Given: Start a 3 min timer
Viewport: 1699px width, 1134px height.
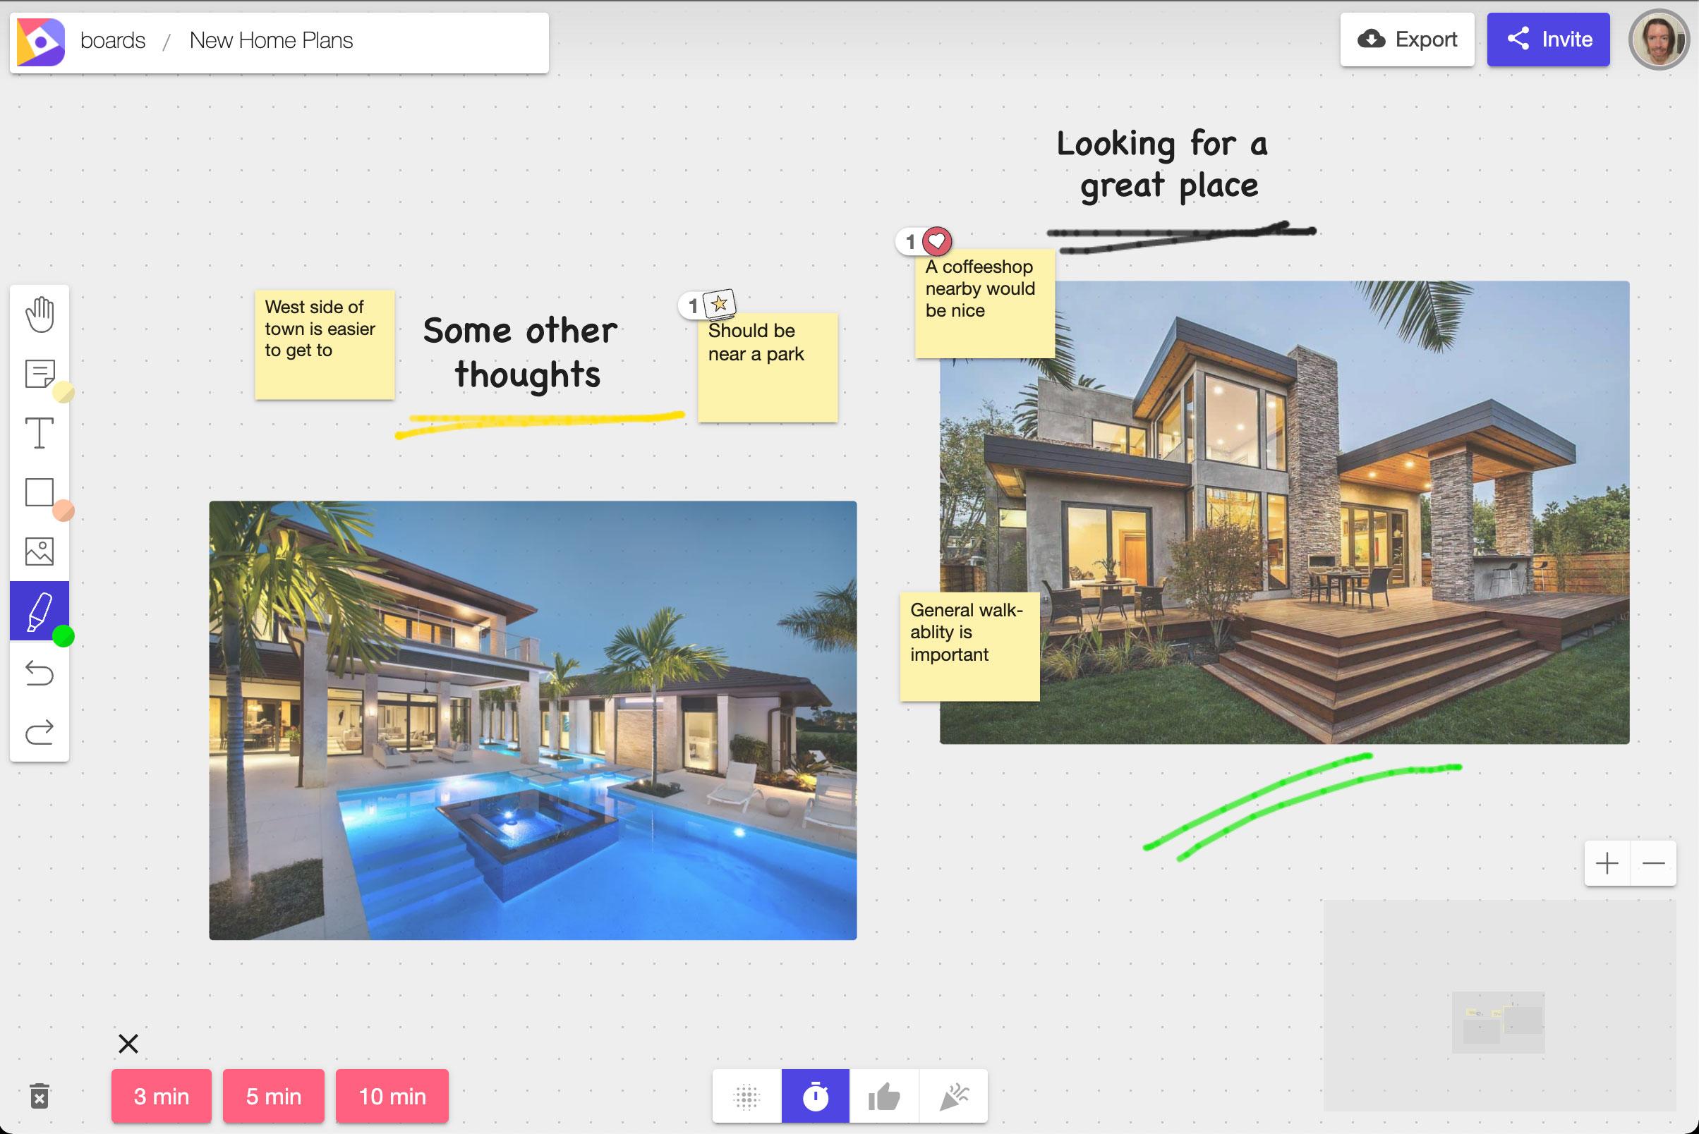Looking at the screenshot, I should click(162, 1097).
